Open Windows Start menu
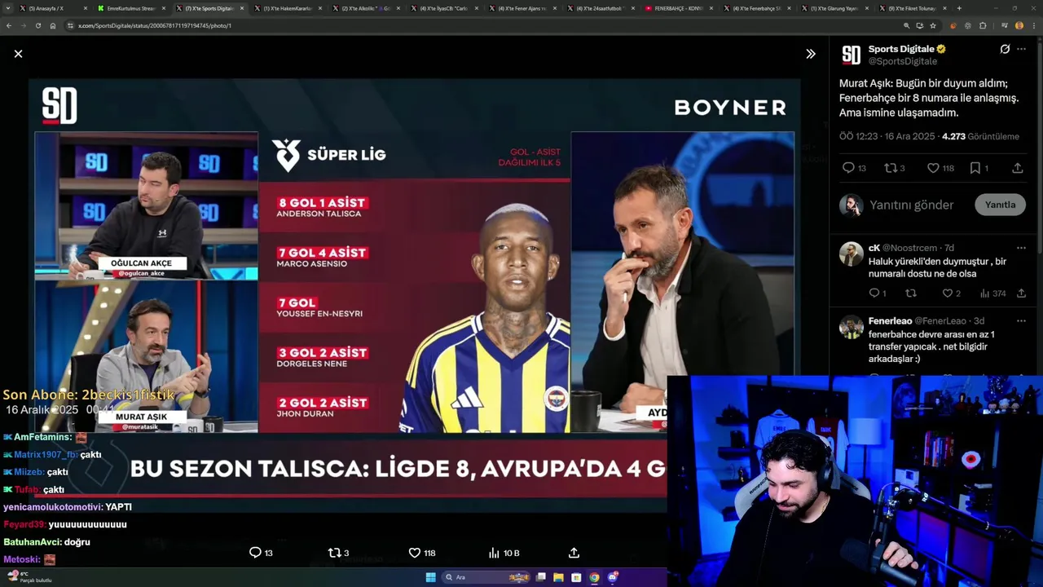The width and height of the screenshot is (1043, 587). pos(430,577)
